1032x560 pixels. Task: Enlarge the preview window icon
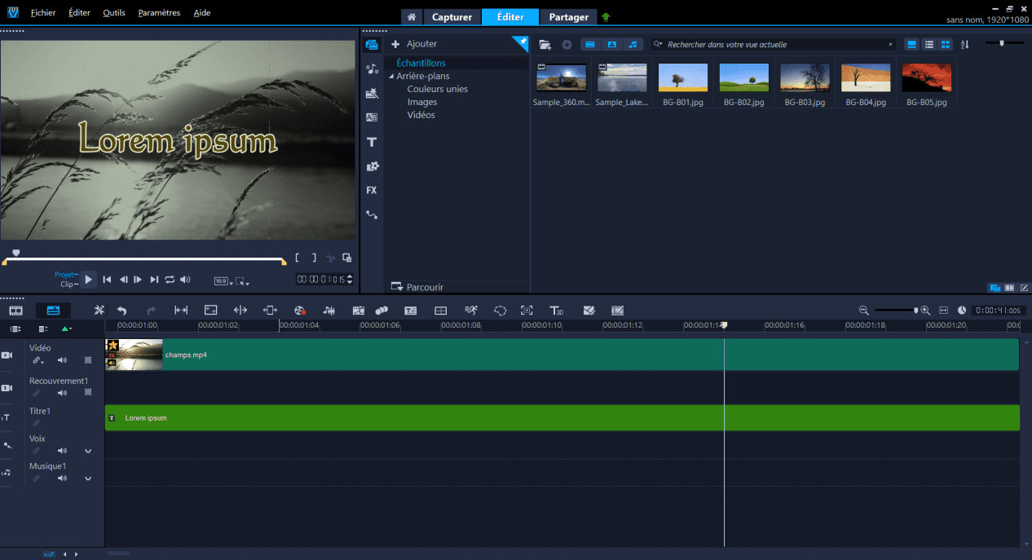(x=347, y=258)
